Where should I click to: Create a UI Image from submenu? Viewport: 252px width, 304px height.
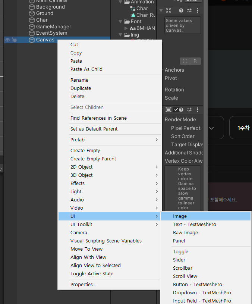click(x=206, y=216)
